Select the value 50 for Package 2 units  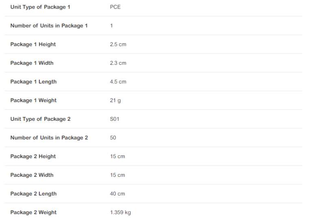(113, 137)
